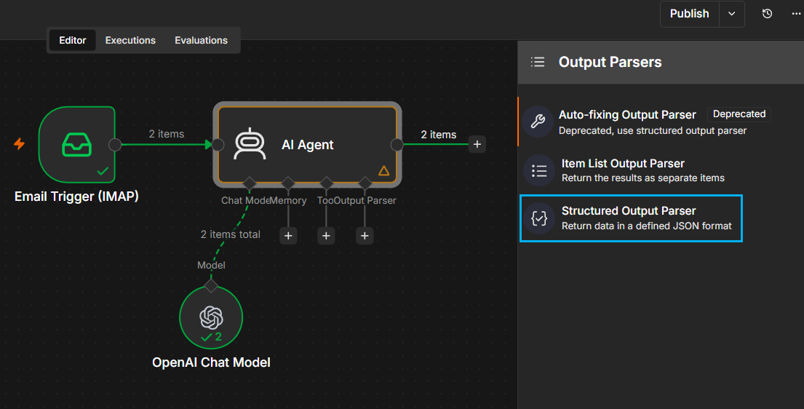Open the Email Trigger (IMAP) node
Image resolution: width=804 pixels, height=409 pixels.
tap(77, 144)
